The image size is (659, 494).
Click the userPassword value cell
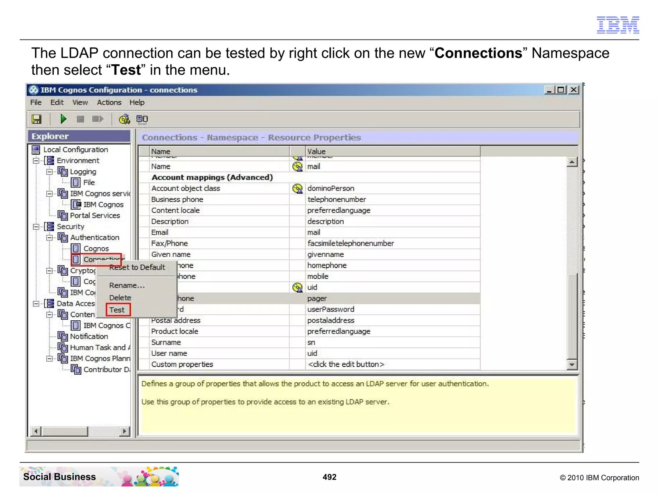click(393, 309)
